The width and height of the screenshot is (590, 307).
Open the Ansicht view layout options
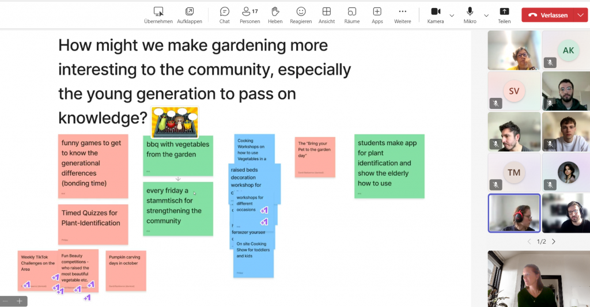pyautogui.click(x=327, y=12)
